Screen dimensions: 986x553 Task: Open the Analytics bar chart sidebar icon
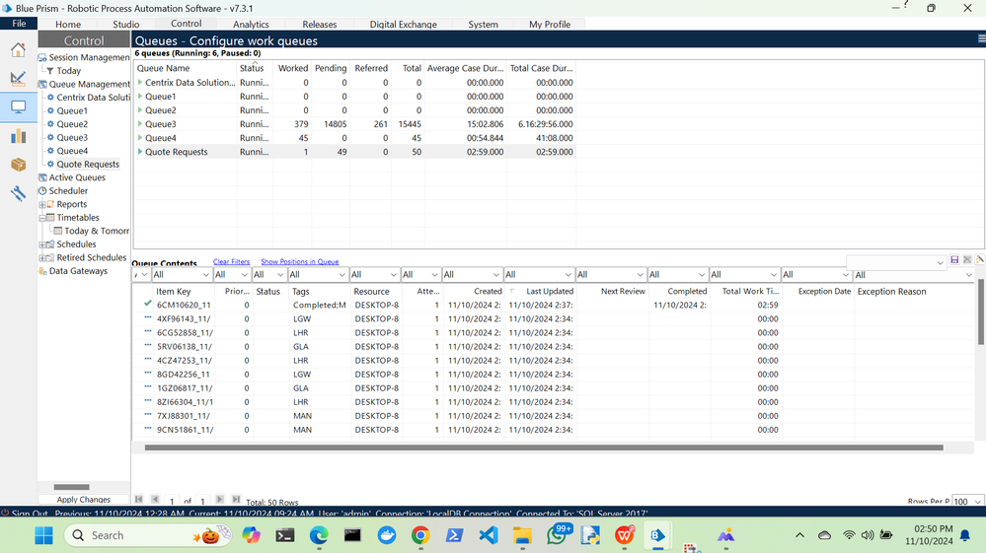(x=18, y=136)
